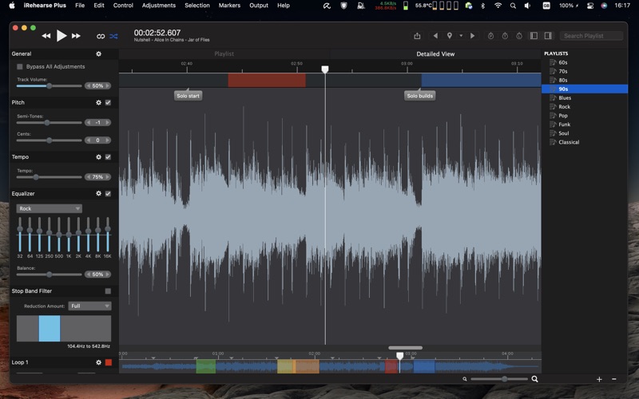The width and height of the screenshot is (639, 399).
Task: Open the Equalizer section gear settings
Action: point(98,193)
